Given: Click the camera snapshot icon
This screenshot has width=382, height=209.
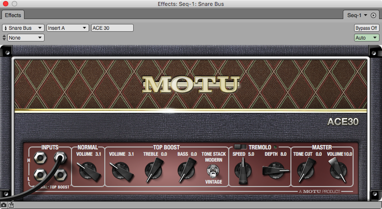Looking at the screenshot, I should coord(3,206).
